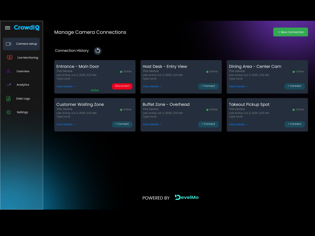Click the Dining Area - Center Cam title
The height and width of the screenshot is (236, 315).
255,66
